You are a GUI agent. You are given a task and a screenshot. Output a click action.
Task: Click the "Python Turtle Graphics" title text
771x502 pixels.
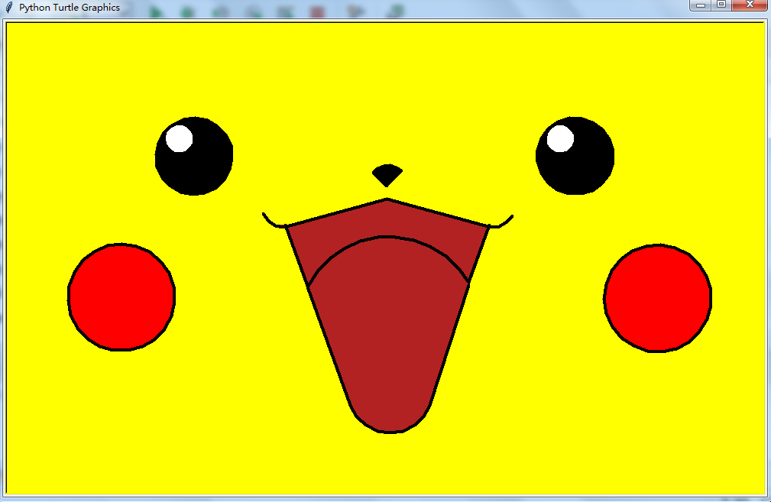(70, 8)
